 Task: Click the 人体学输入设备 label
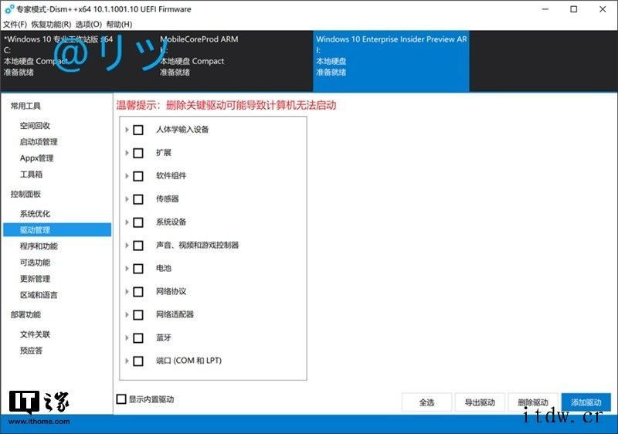(182, 129)
